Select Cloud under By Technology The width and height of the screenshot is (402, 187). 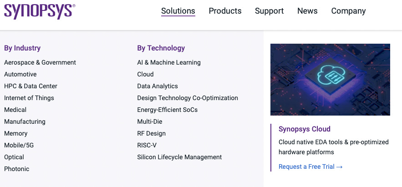pyautogui.click(x=145, y=74)
